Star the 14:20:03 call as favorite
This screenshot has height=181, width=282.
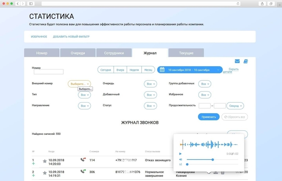coord(45,161)
